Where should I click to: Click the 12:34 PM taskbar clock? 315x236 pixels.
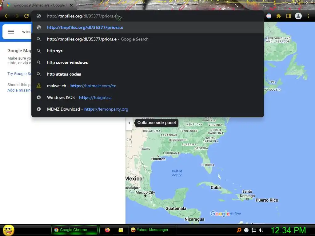tap(288, 230)
